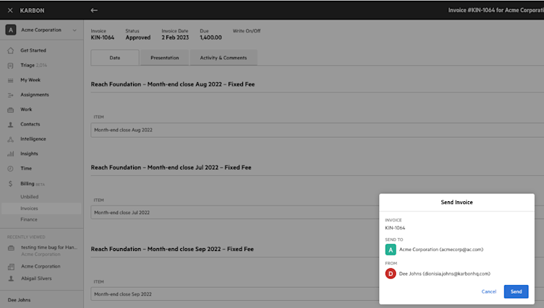544x308 pixels.
Task: Open Assignments via its icon
Action: (x=10, y=94)
